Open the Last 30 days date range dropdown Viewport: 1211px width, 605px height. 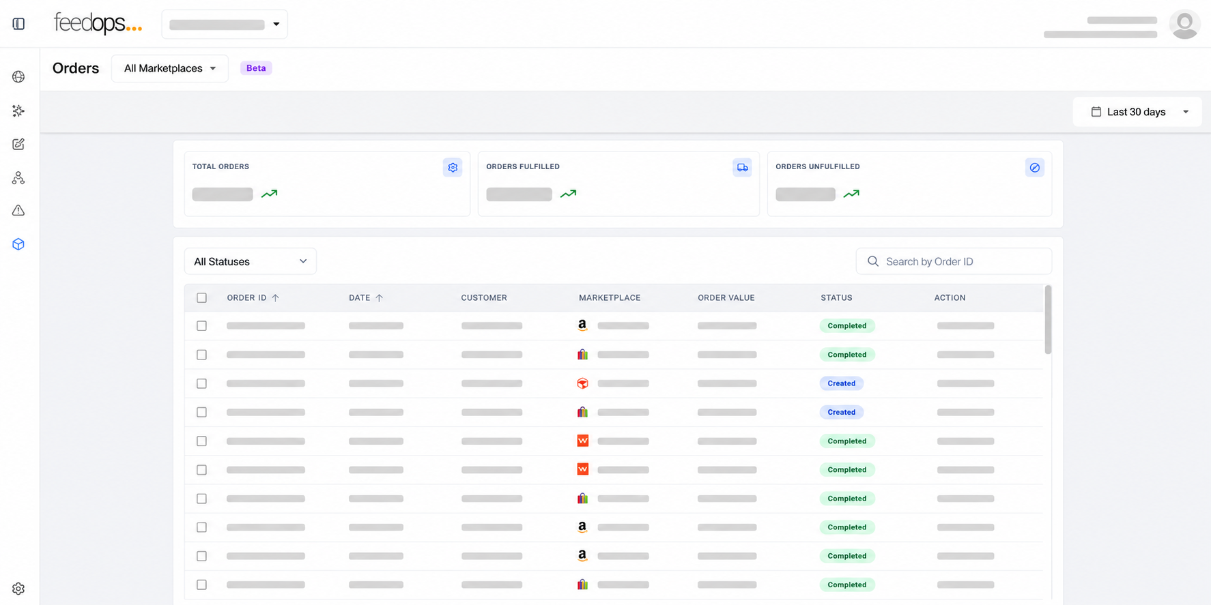1137,112
